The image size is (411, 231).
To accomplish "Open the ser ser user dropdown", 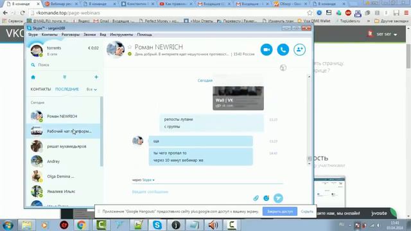I will (x=387, y=34).
